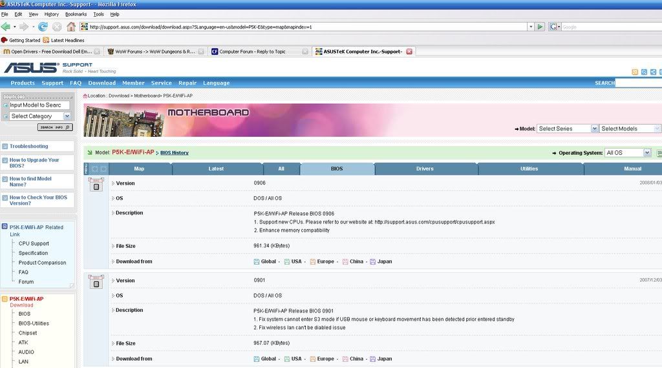Download BIOS 0906 from China server
Screen dimensions: 662x368
pos(353,261)
